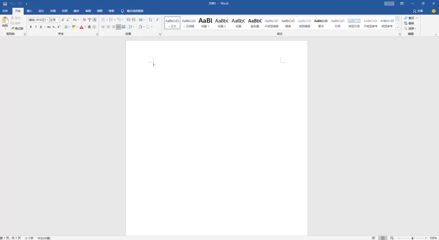The height and width of the screenshot is (240, 439).
Task: Select the italic formatting icon
Action: click(36, 27)
